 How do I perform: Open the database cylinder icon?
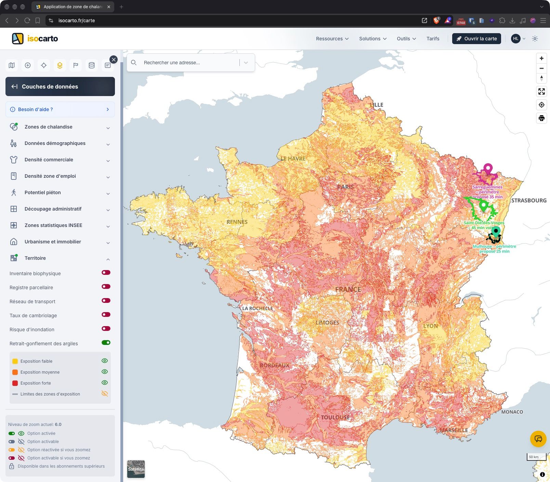click(x=92, y=65)
